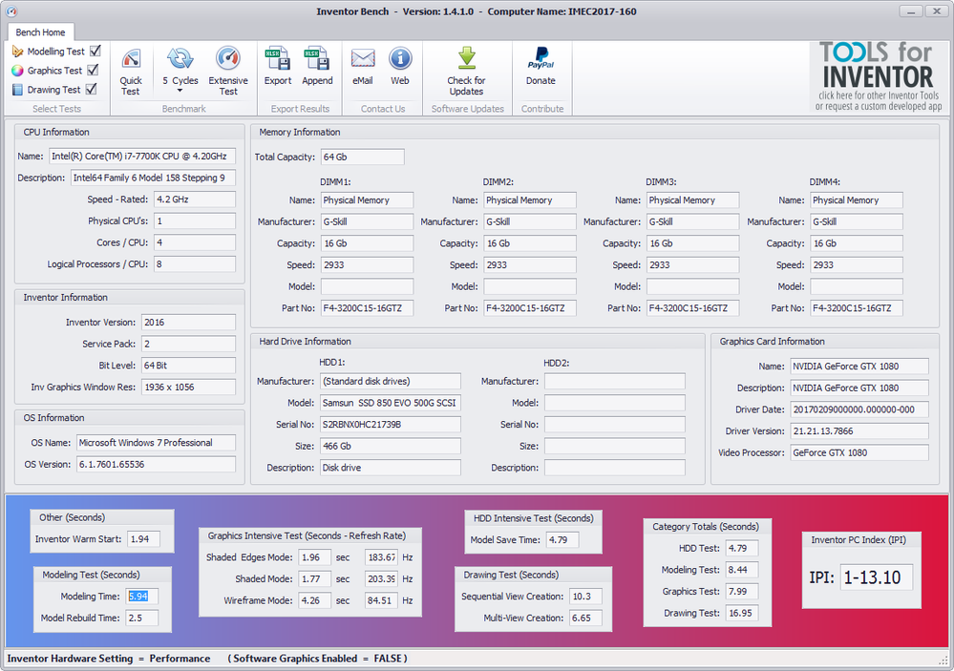Viewport: 954px width, 671px height.
Task: Click DIMM3 Speed 2933 field
Action: (692, 265)
